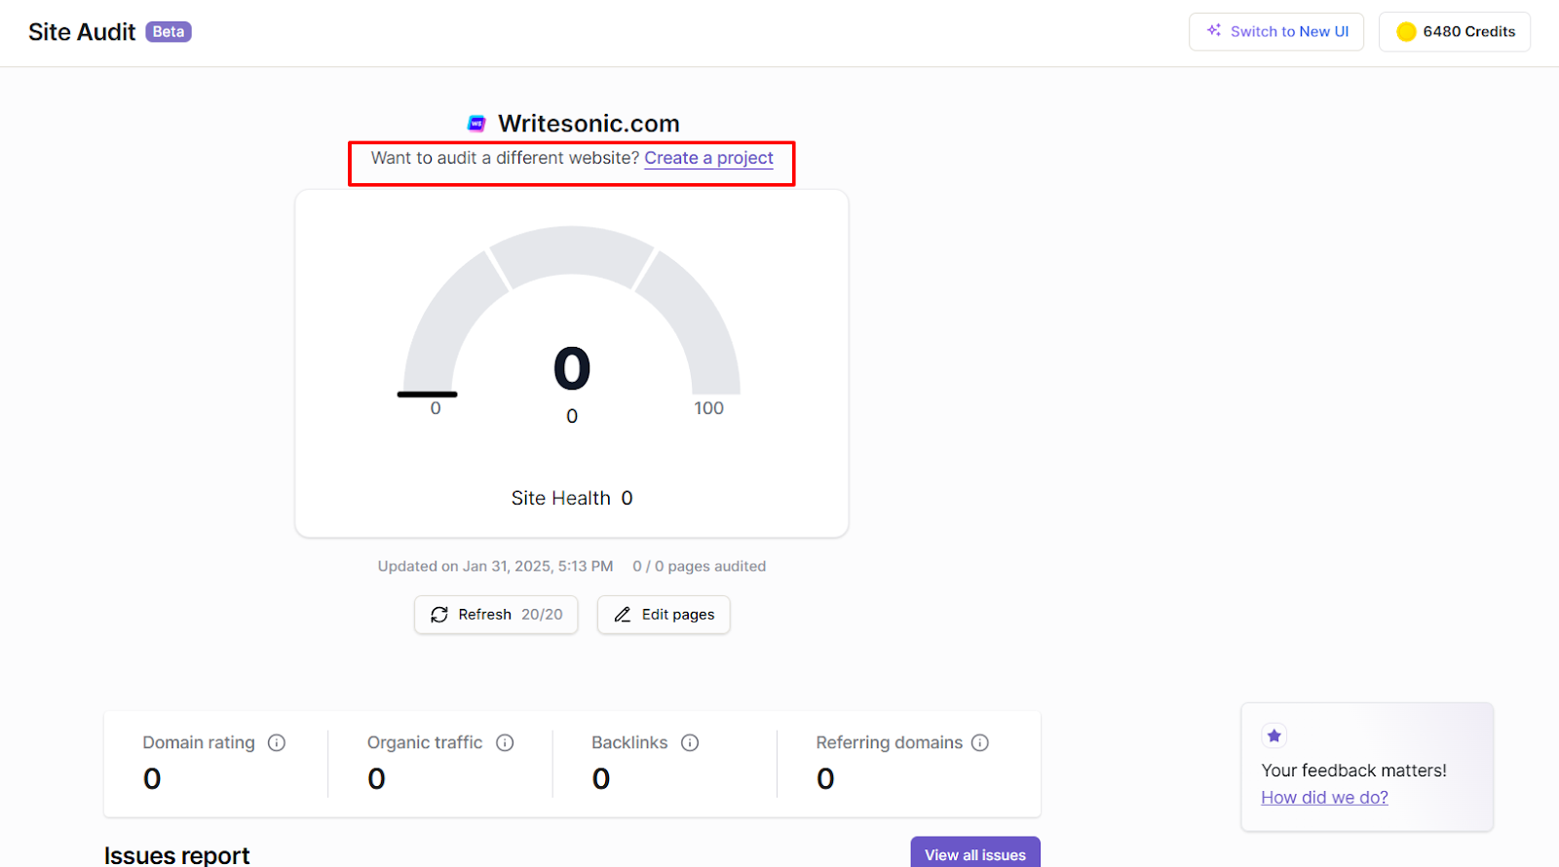Click the Organic traffic info icon
Screen dimensions: 1559x867
pyautogui.click(x=505, y=742)
